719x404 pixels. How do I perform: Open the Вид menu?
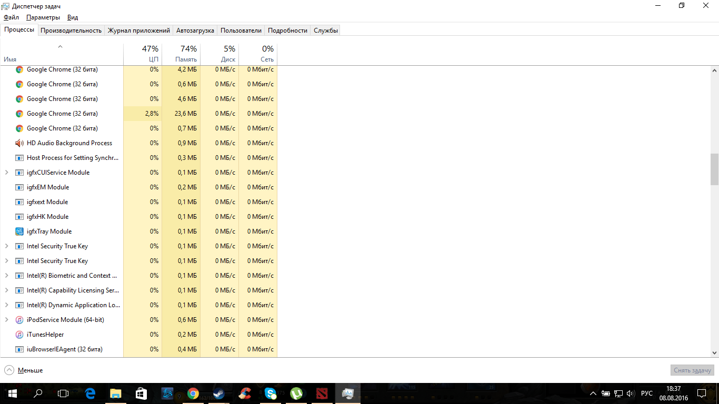(73, 17)
